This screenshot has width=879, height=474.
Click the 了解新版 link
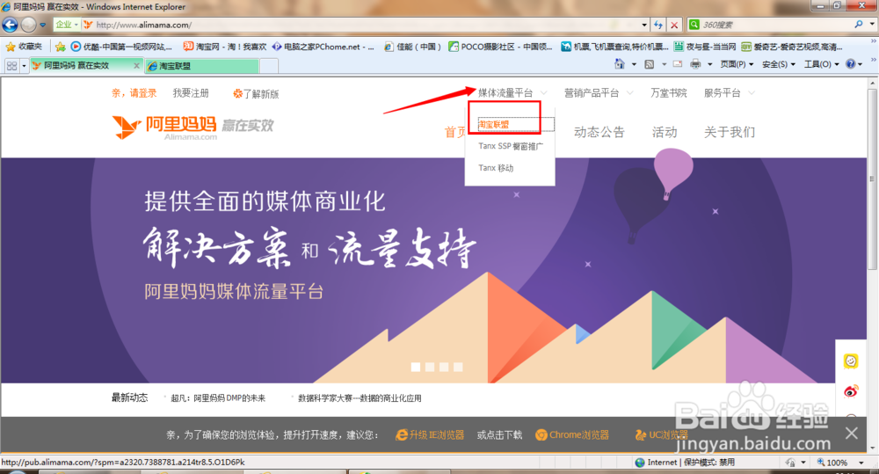point(256,94)
